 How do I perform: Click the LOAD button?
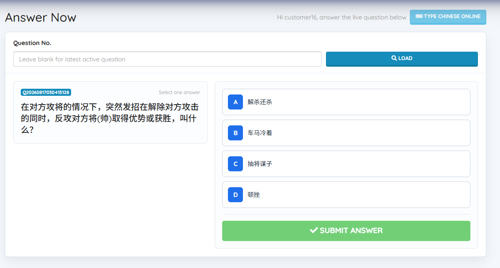click(402, 59)
